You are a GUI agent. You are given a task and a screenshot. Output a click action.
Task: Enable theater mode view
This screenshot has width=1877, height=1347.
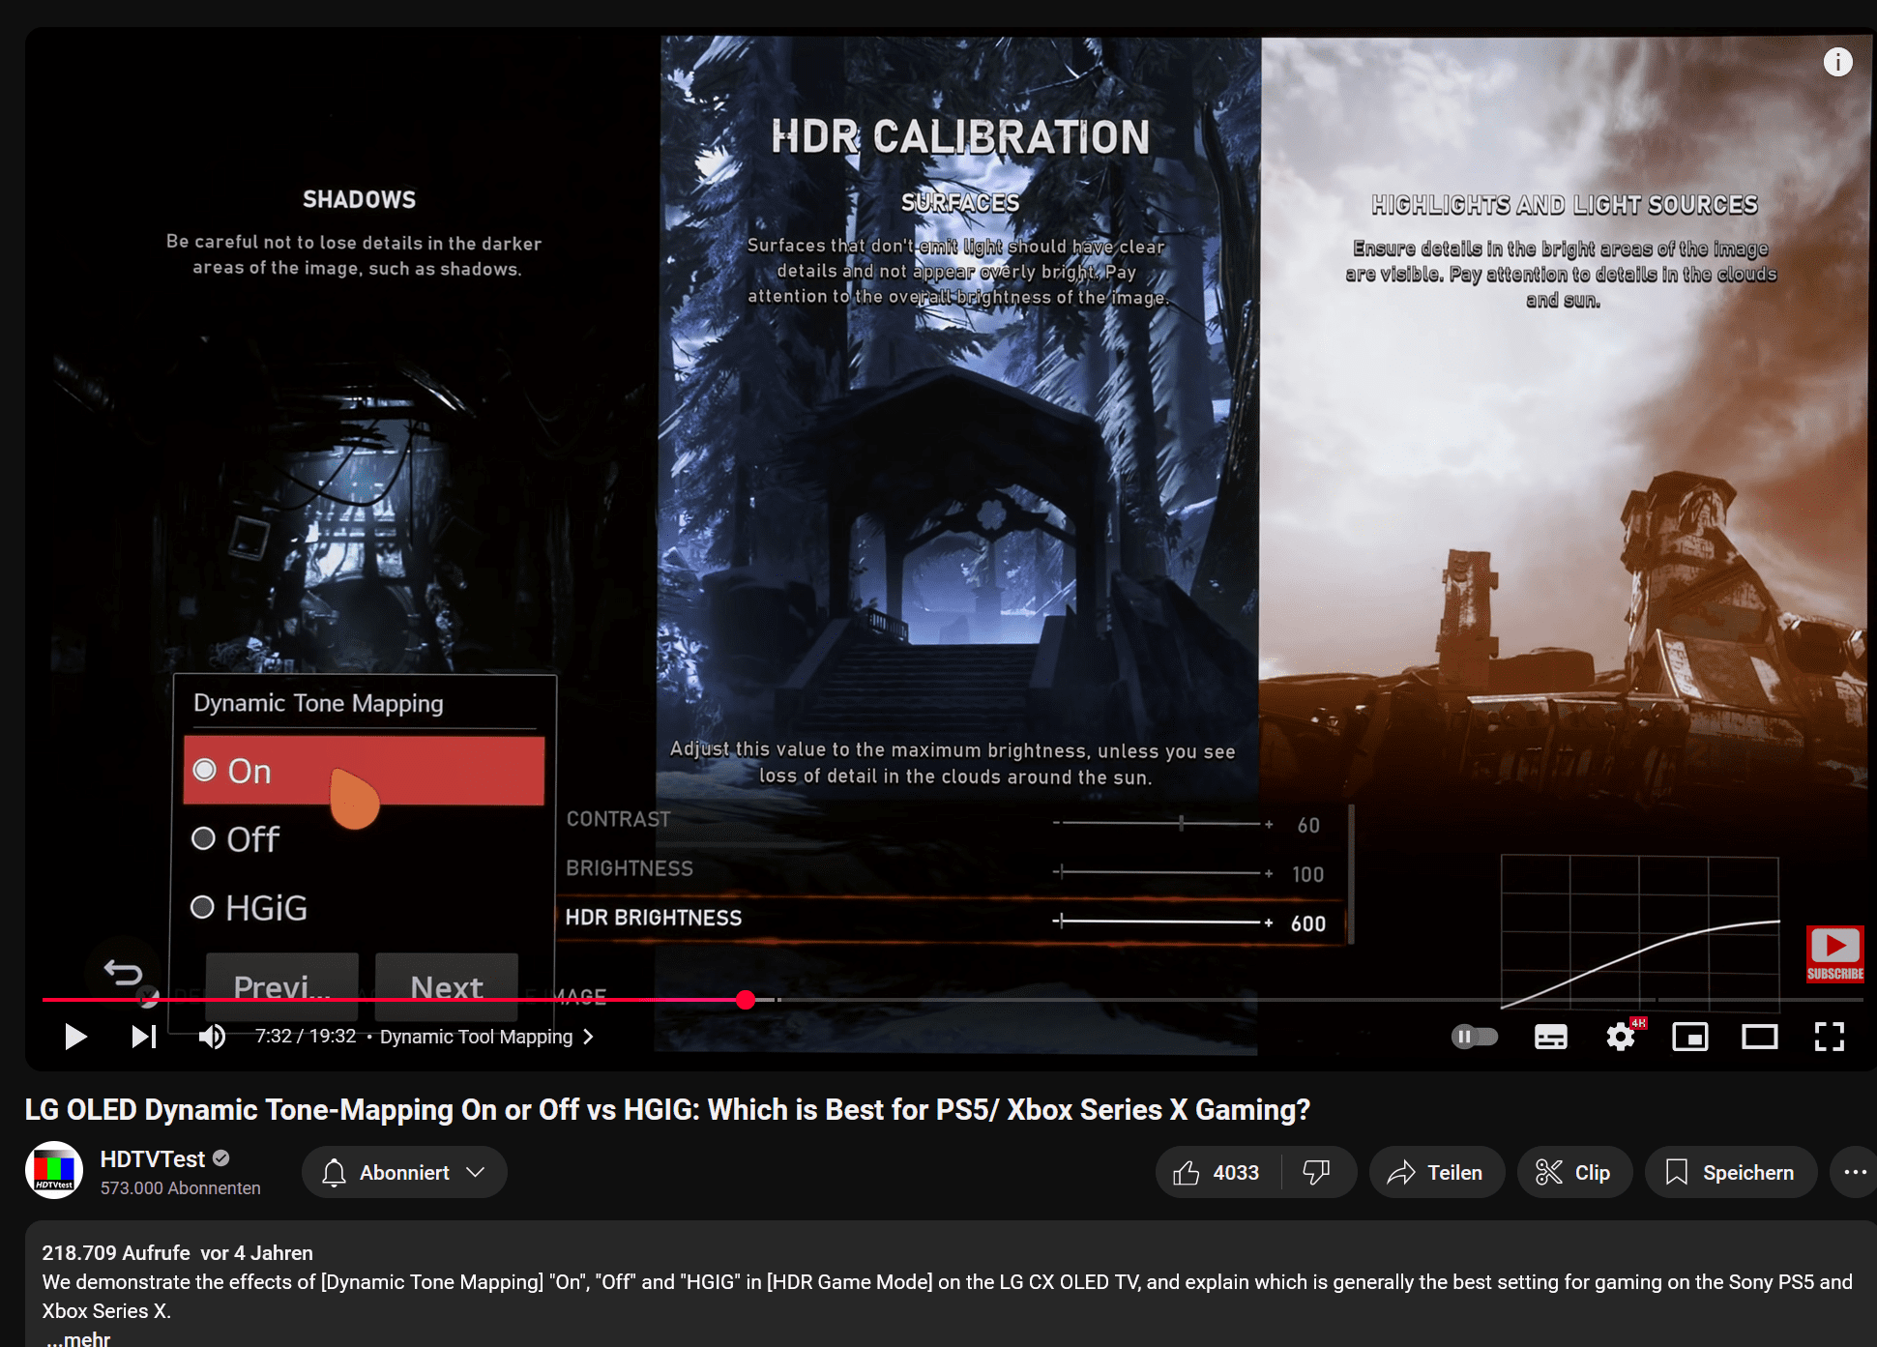click(x=1760, y=1037)
